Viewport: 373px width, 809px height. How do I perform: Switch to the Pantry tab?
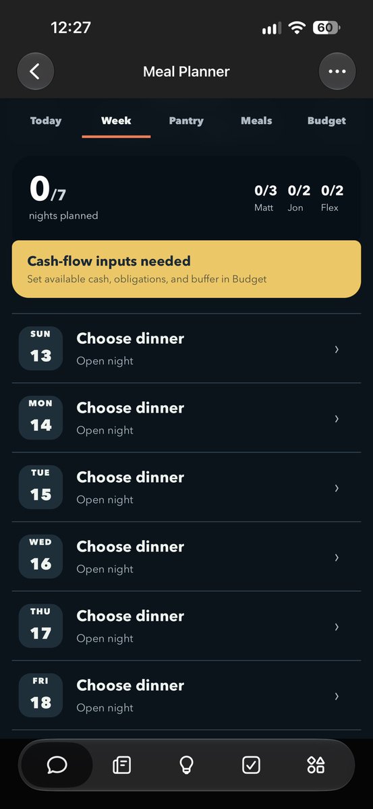point(186,121)
